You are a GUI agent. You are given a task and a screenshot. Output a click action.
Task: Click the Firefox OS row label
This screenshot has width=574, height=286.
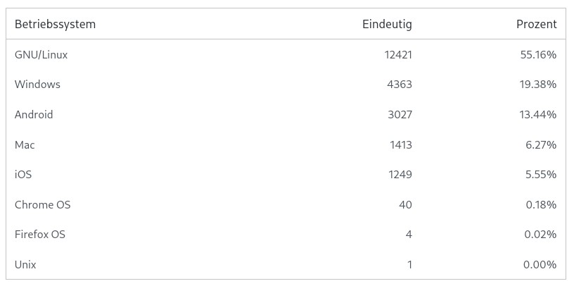point(40,235)
